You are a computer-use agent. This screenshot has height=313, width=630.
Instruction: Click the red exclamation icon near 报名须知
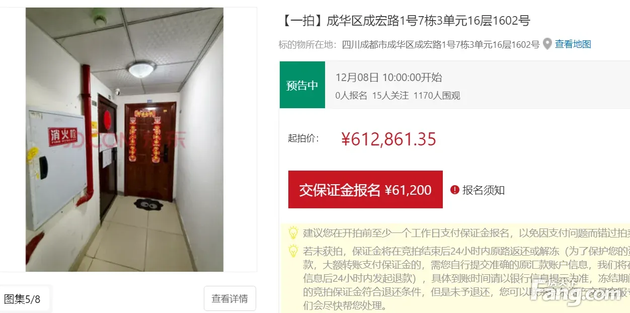tap(455, 190)
